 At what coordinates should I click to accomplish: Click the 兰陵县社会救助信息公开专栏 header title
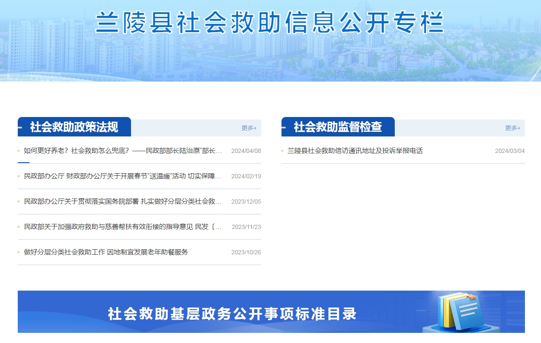point(270,22)
